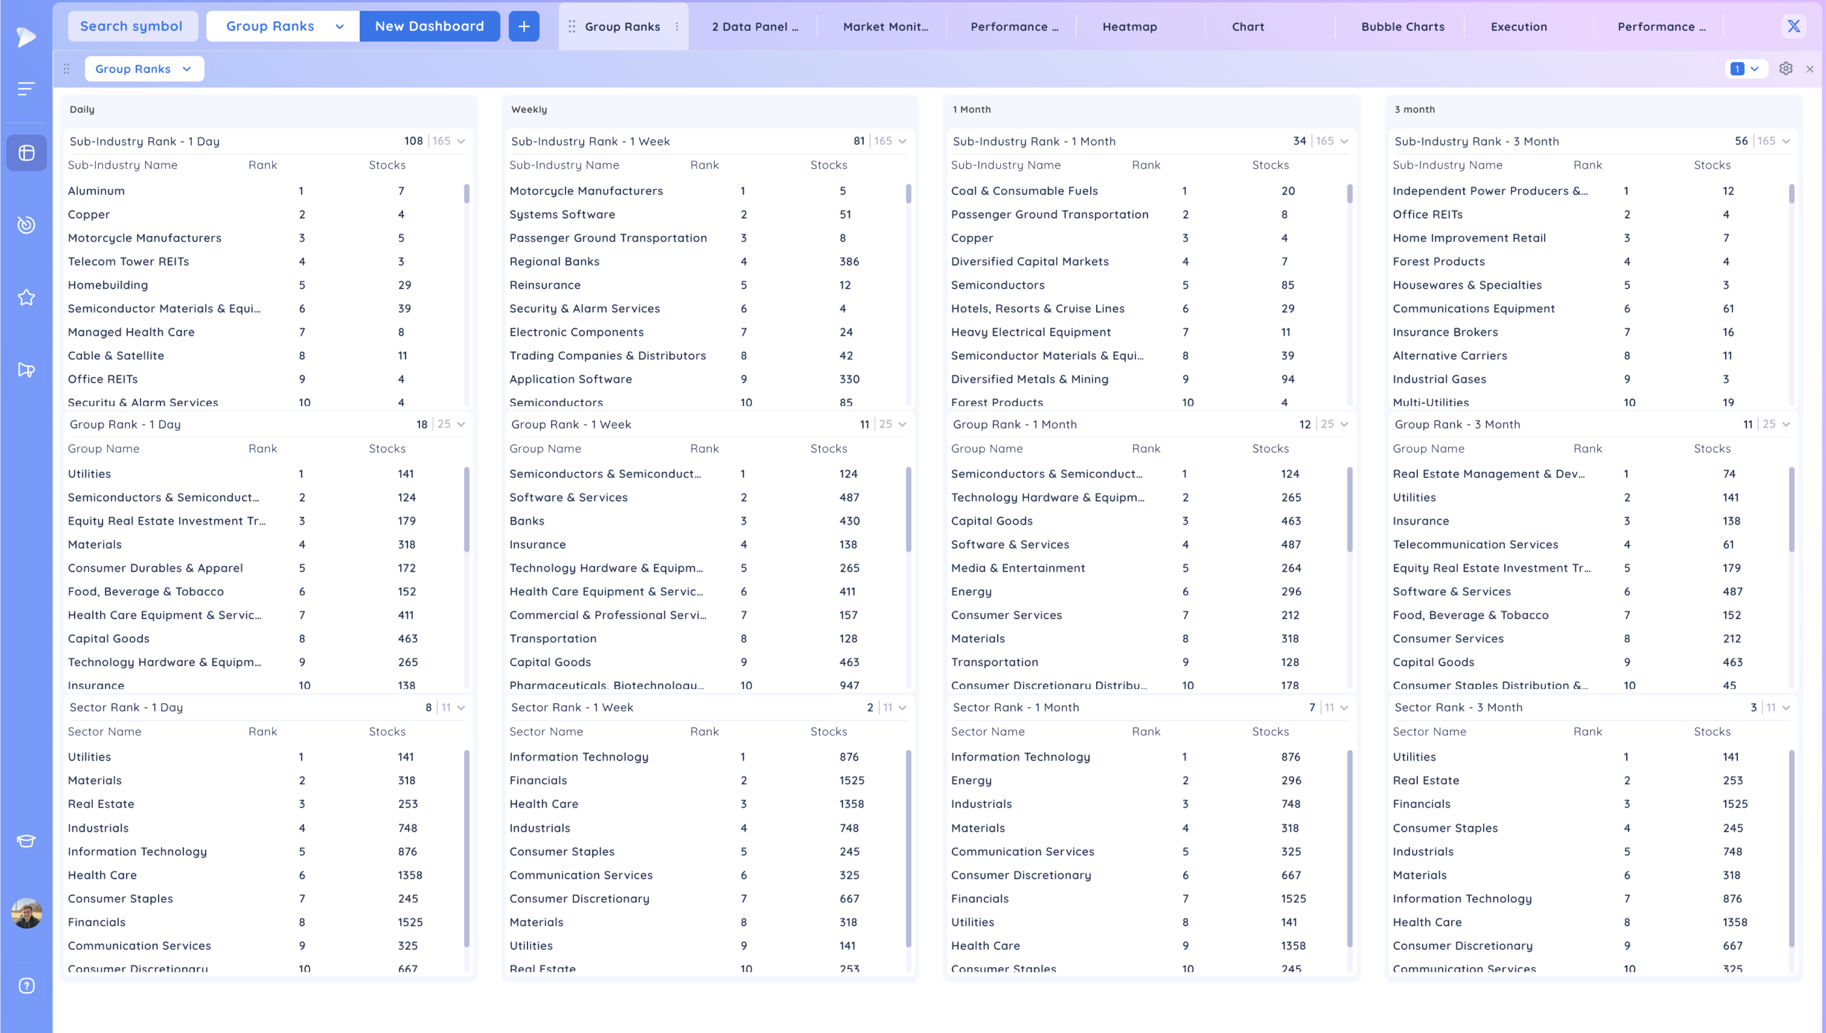Viewport: 1826px width, 1033px height.
Task: Open the radar scanner sidebar icon
Action: click(x=26, y=225)
